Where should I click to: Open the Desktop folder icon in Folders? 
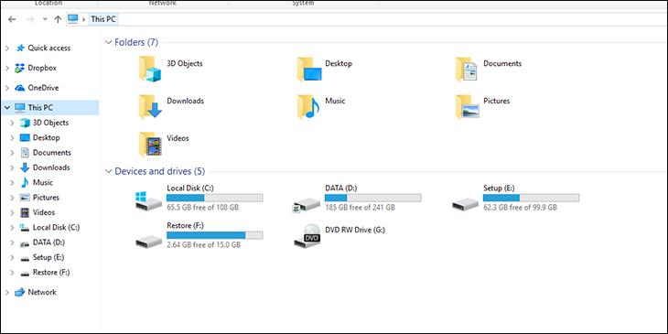[x=309, y=69]
